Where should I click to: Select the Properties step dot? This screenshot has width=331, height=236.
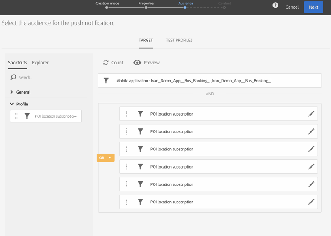(x=146, y=7)
